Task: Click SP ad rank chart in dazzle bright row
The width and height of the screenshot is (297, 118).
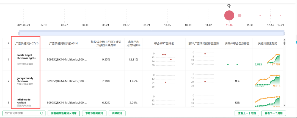Action: click(x=164, y=59)
